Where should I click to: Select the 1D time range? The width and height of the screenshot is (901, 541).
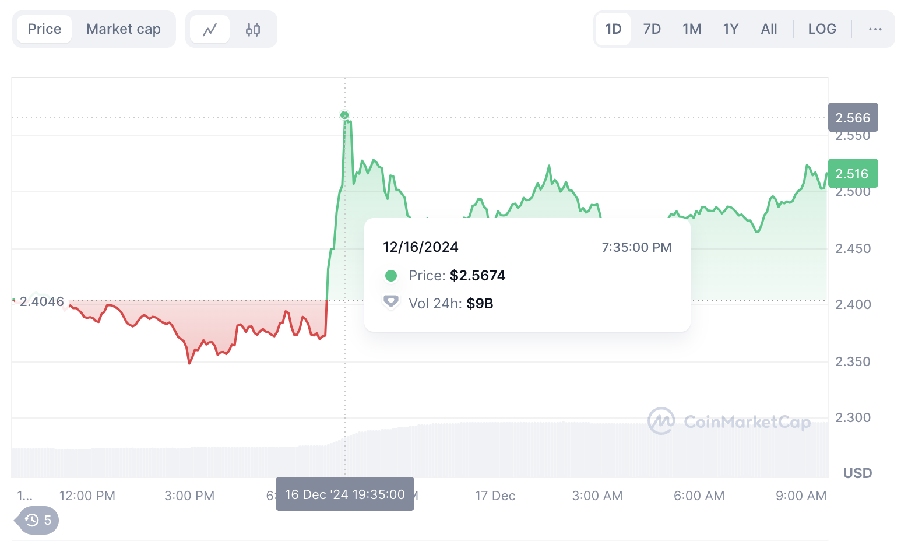pos(613,29)
